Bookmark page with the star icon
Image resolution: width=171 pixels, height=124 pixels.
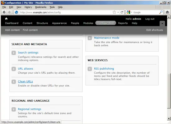click(x=114, y=12)
